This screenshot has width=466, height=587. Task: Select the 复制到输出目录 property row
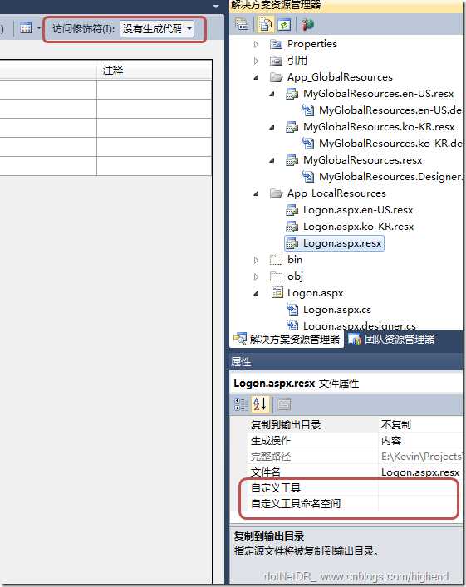285,425
